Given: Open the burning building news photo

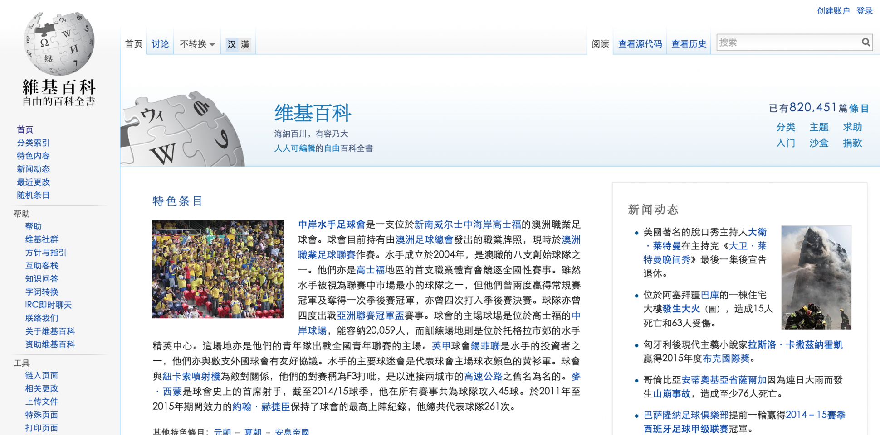Looking at the screenshot, I should tap(816, 277).
